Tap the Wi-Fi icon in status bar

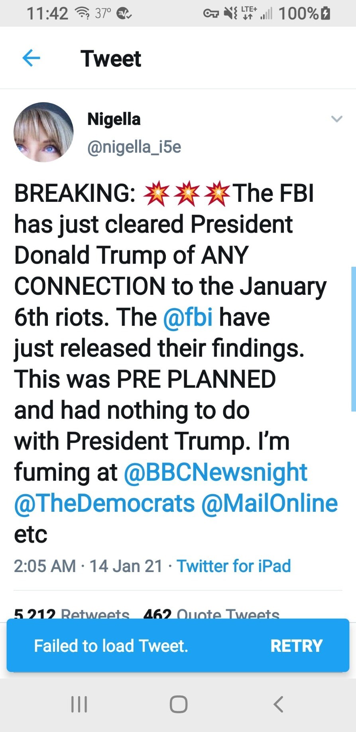(x=83, y=14)
